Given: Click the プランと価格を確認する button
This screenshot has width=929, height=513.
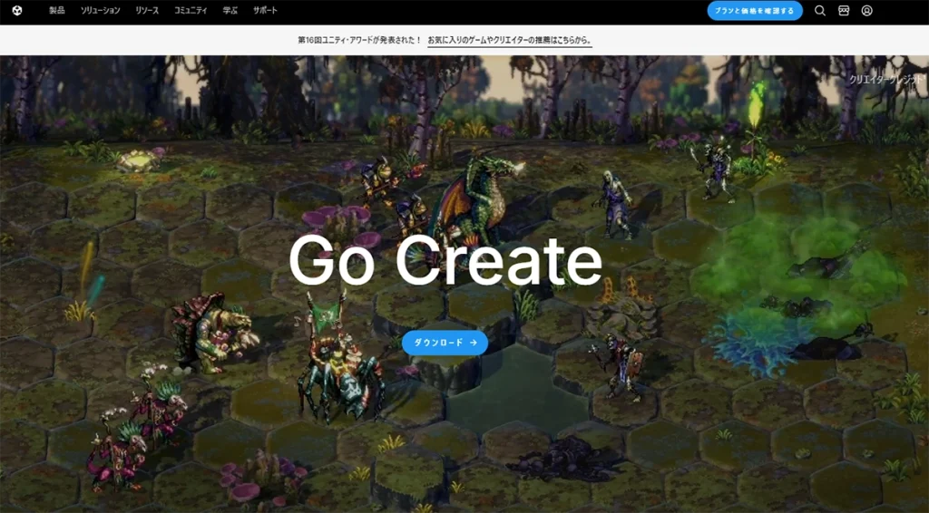Looking at the screenshot, I should (x=755, y=11).
